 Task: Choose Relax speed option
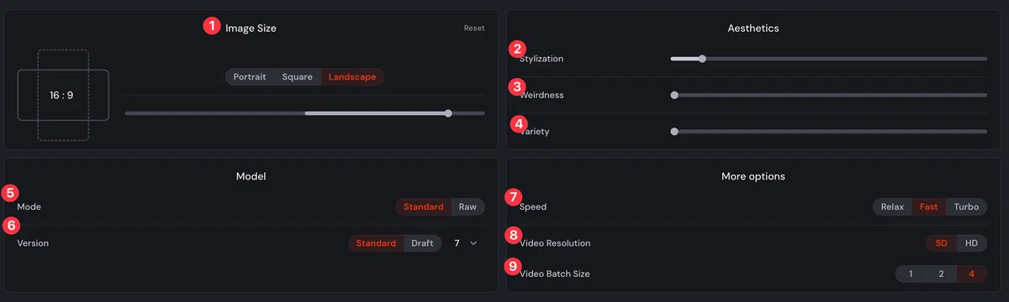point(892,206)
